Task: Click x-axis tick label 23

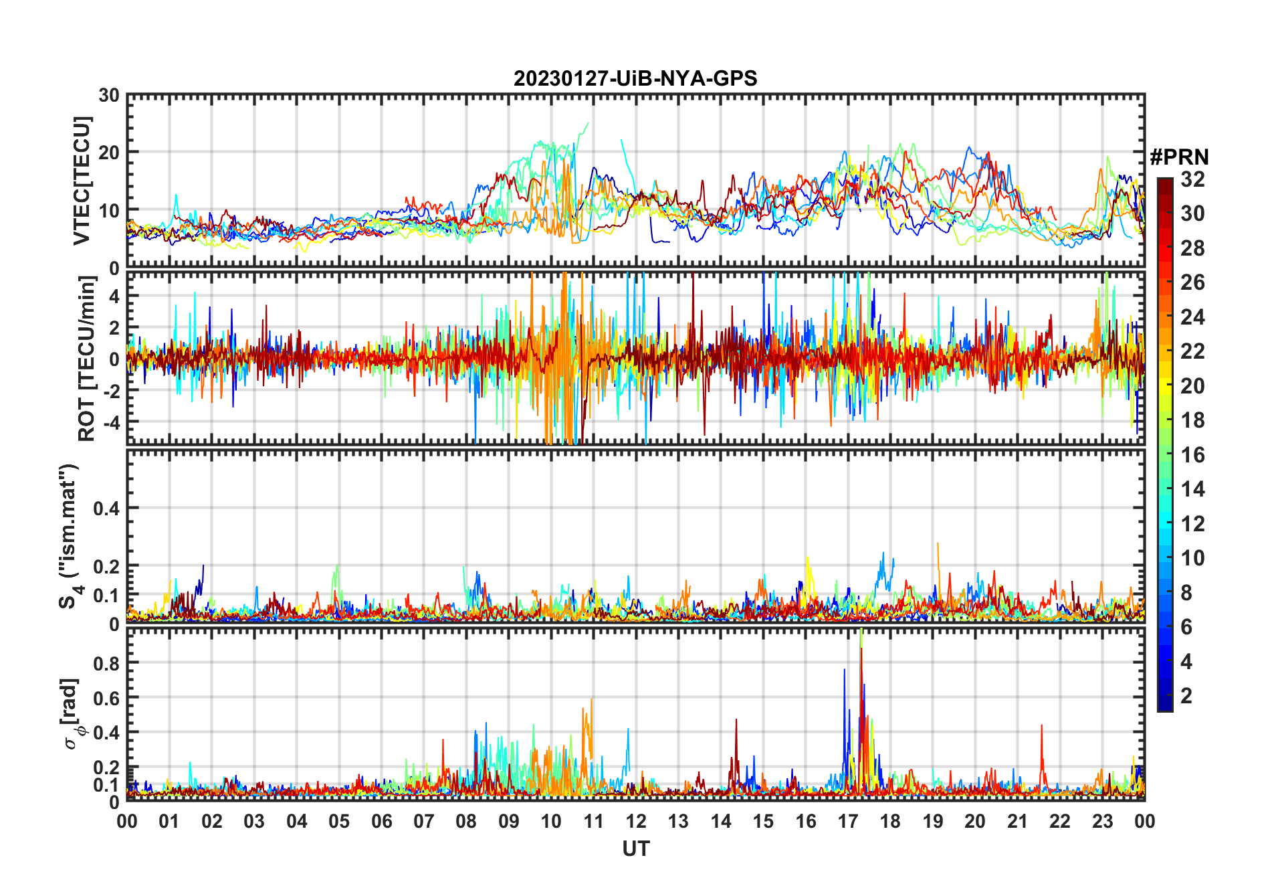Action: (1102, 821)
